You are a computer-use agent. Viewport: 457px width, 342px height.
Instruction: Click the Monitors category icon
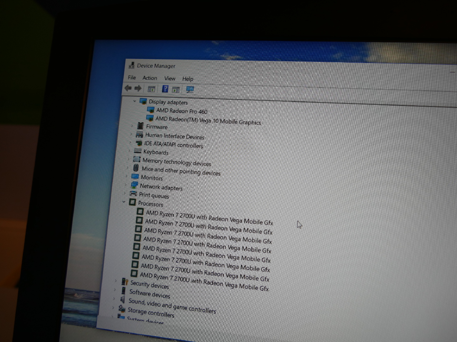click(135, 176)
